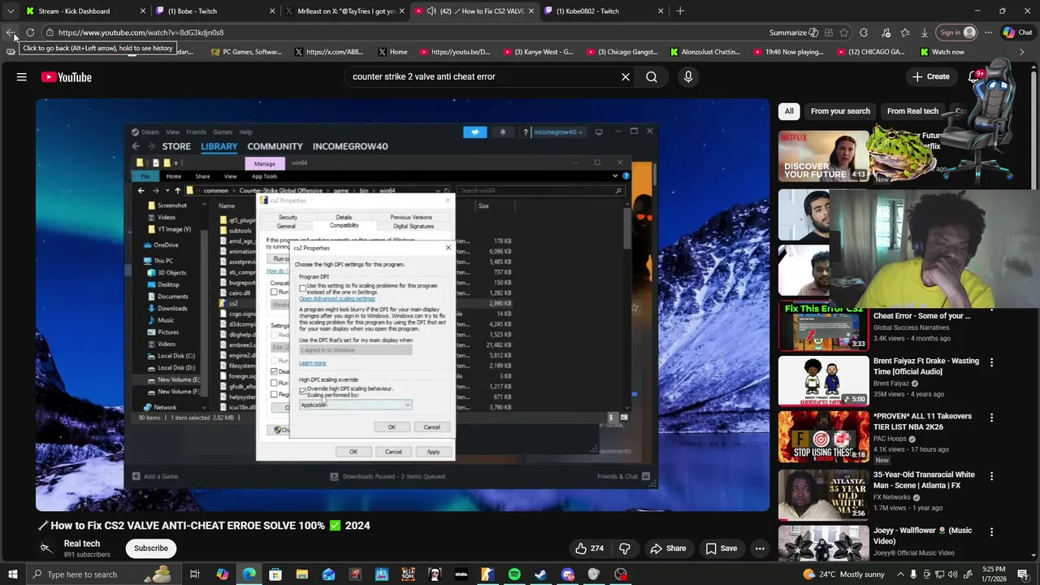This screenshot has height=585, width=1040.
Task: Select the From your search chip
Action: (840, 111)
